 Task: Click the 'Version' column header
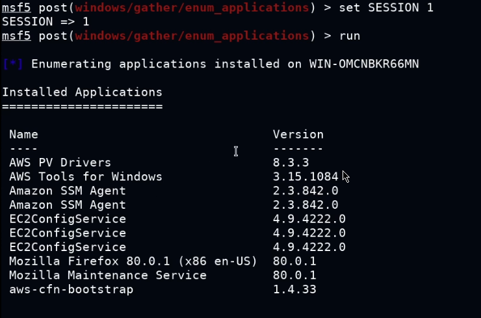[298, 135]
